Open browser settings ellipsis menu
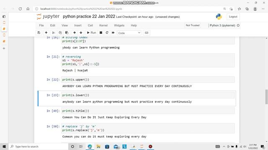This screenshot has height=150, width=268. coord(263,9)
